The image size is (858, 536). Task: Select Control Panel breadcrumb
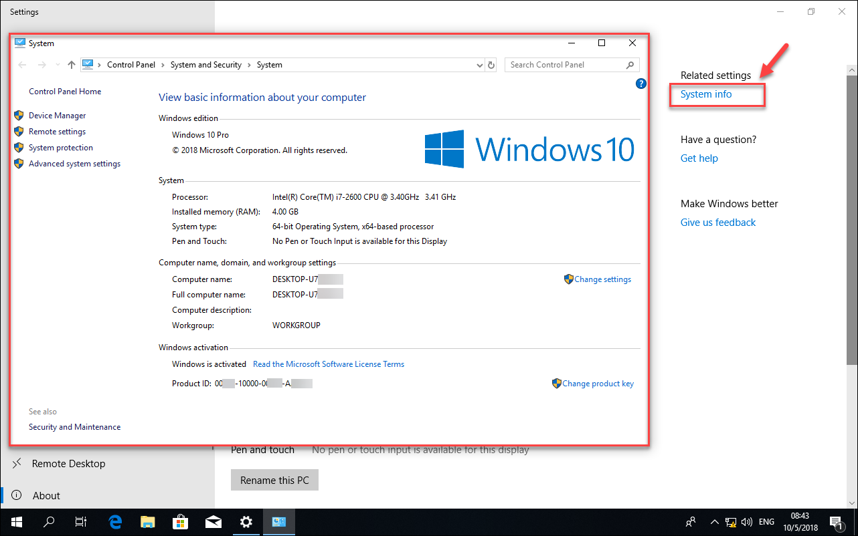coord(131,65)
